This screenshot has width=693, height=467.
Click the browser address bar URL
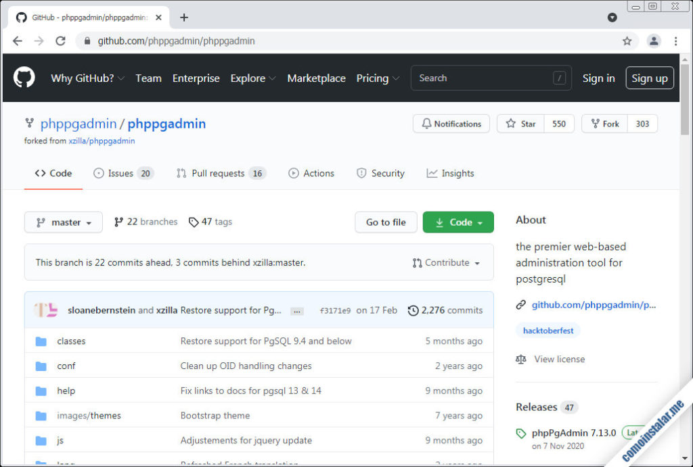176,41
